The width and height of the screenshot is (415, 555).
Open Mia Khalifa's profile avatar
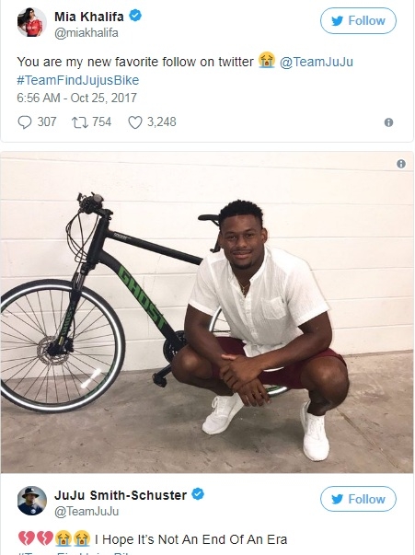(32, 22)
